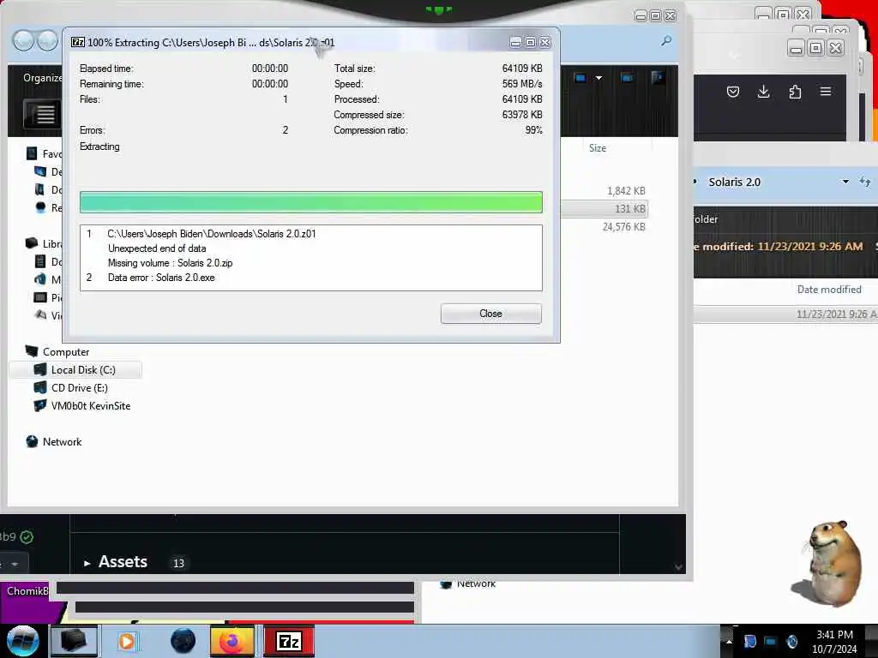Click the ChomikBox window title
Screen dimensions: 878x658
pyautogui.click(x=27, y=591)
